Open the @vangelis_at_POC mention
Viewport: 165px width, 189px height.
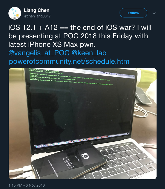pos(39,53)
